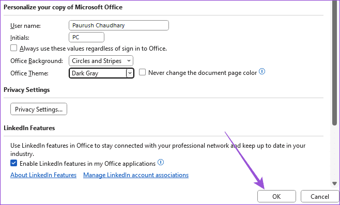The height and width of the screenshot is (205, 340).
Task: Click the Privacy Settings section heading
Action: tap(27, 90)
